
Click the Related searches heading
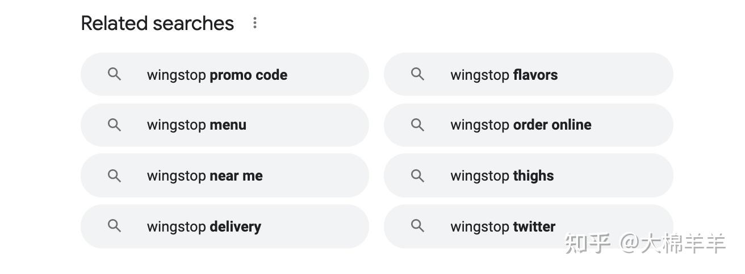click(x=157, y=23)
